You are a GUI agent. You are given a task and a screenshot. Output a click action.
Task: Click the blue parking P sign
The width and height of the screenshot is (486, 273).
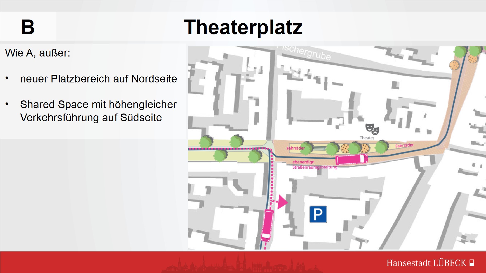click(x=318, y=214)
